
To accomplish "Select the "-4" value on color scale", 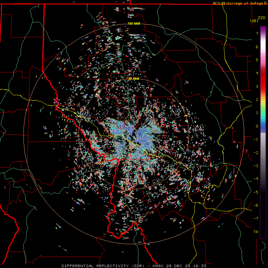I will pos(256,179).
